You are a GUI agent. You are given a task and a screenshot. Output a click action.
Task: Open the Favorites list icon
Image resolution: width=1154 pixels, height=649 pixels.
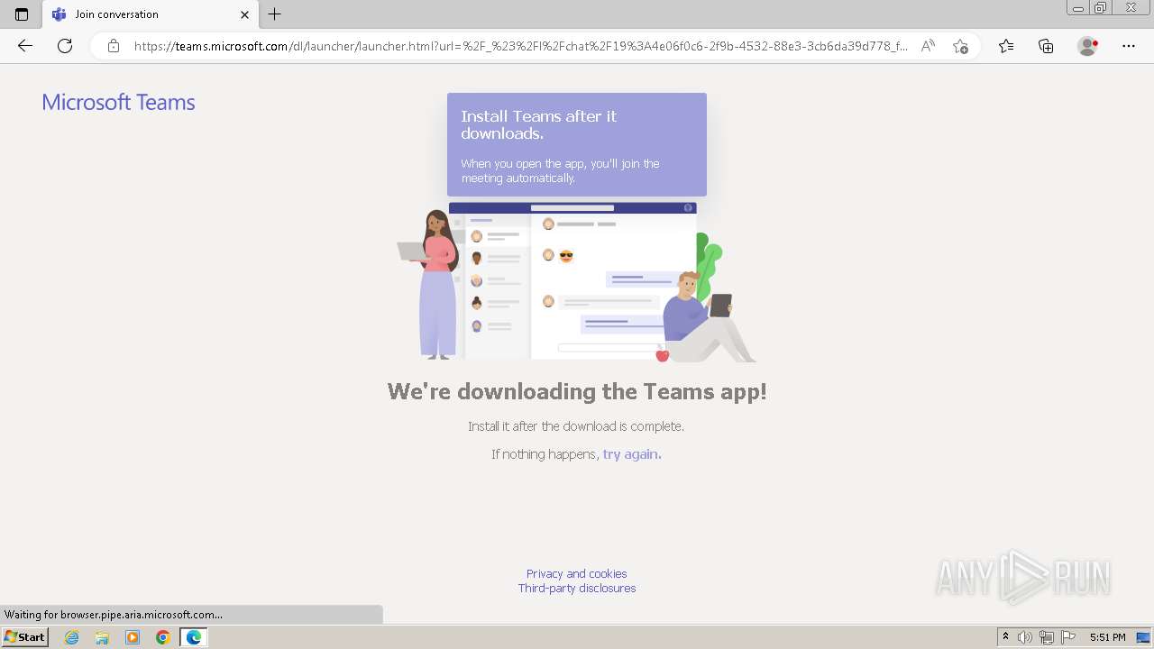[1006, 46]
